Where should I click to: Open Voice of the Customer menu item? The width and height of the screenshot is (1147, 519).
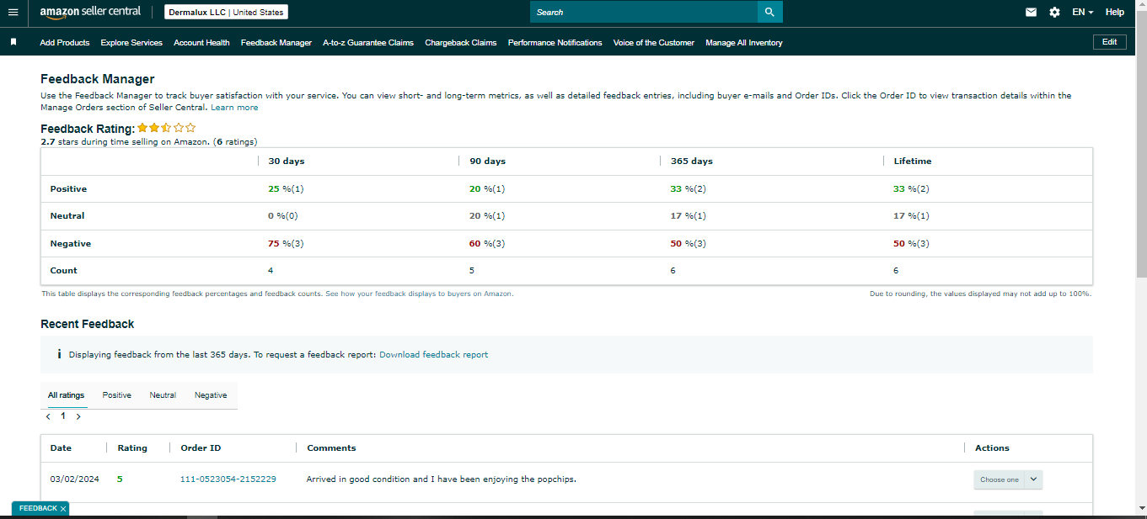[654, 42]
